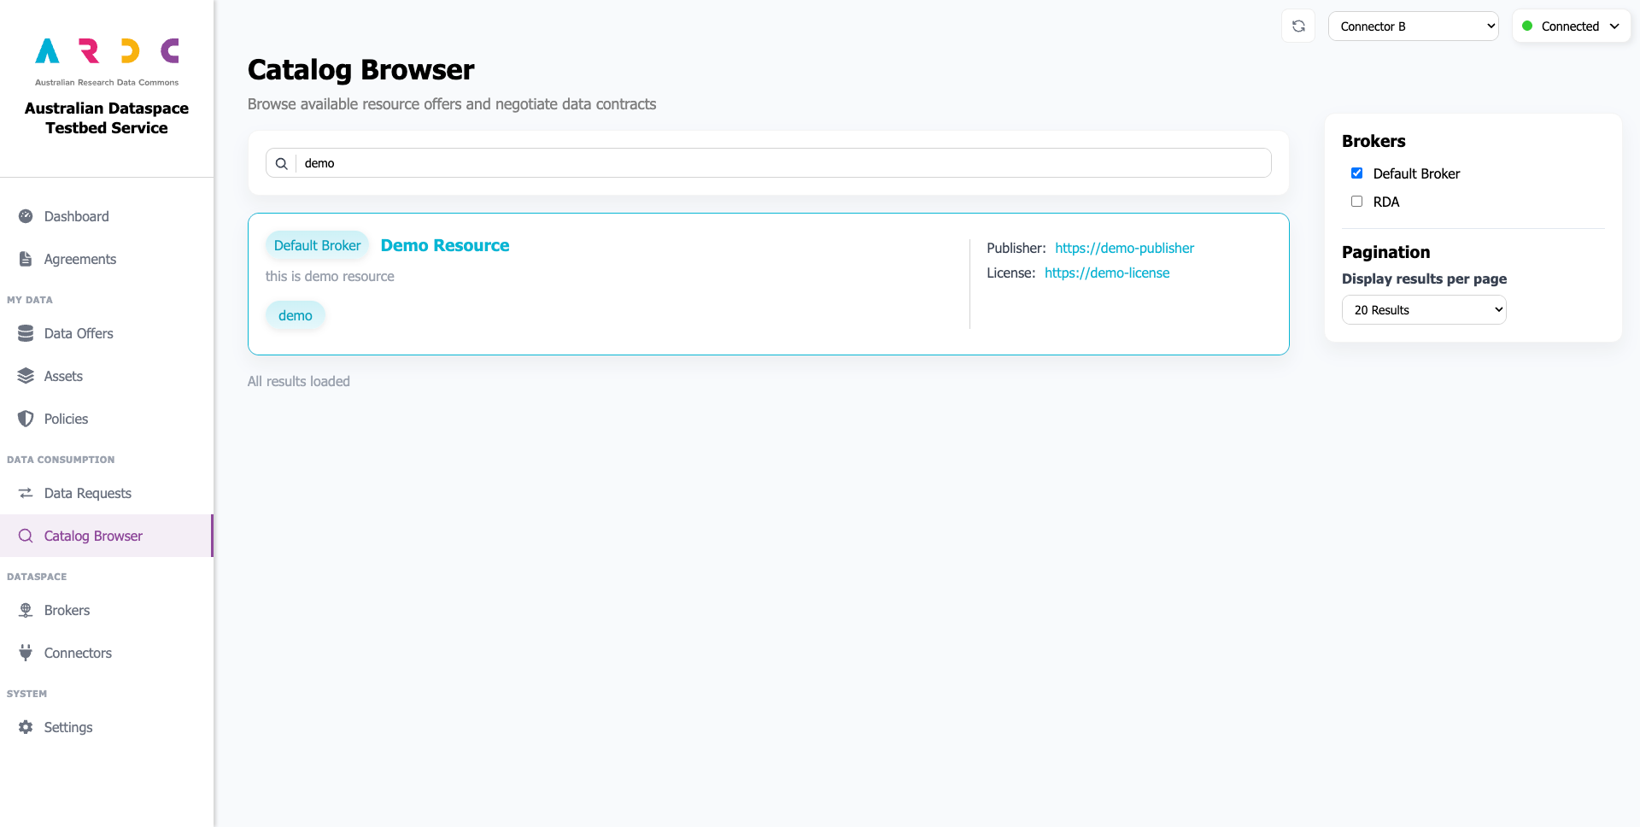Image resolution: width=1640 pixels, height=827 pixels.
Task: Click the Brokers filter heading
Action: pos(1373,141)
